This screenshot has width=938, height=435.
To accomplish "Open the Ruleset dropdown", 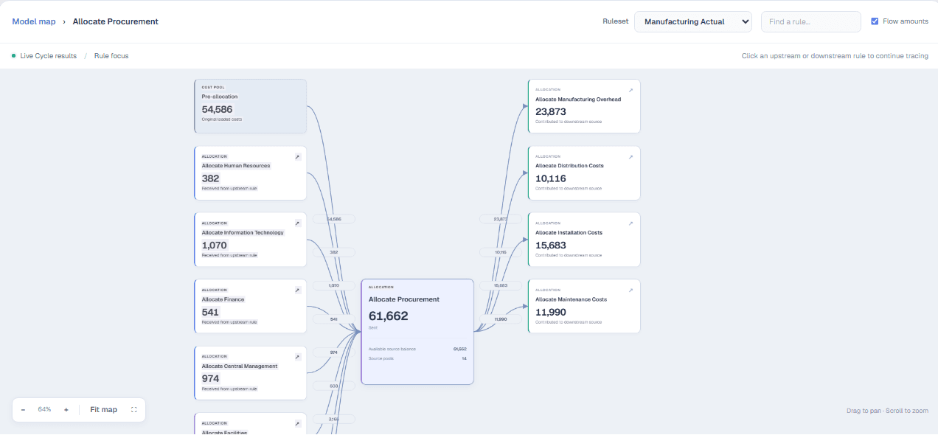I will [693, 21].
